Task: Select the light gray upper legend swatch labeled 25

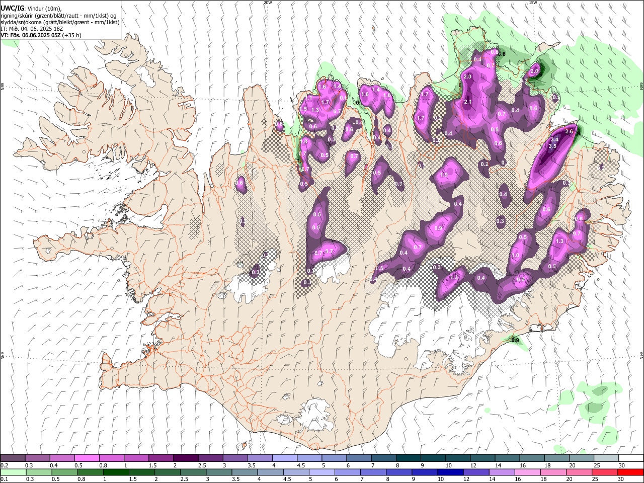Action: click(606, 458)
